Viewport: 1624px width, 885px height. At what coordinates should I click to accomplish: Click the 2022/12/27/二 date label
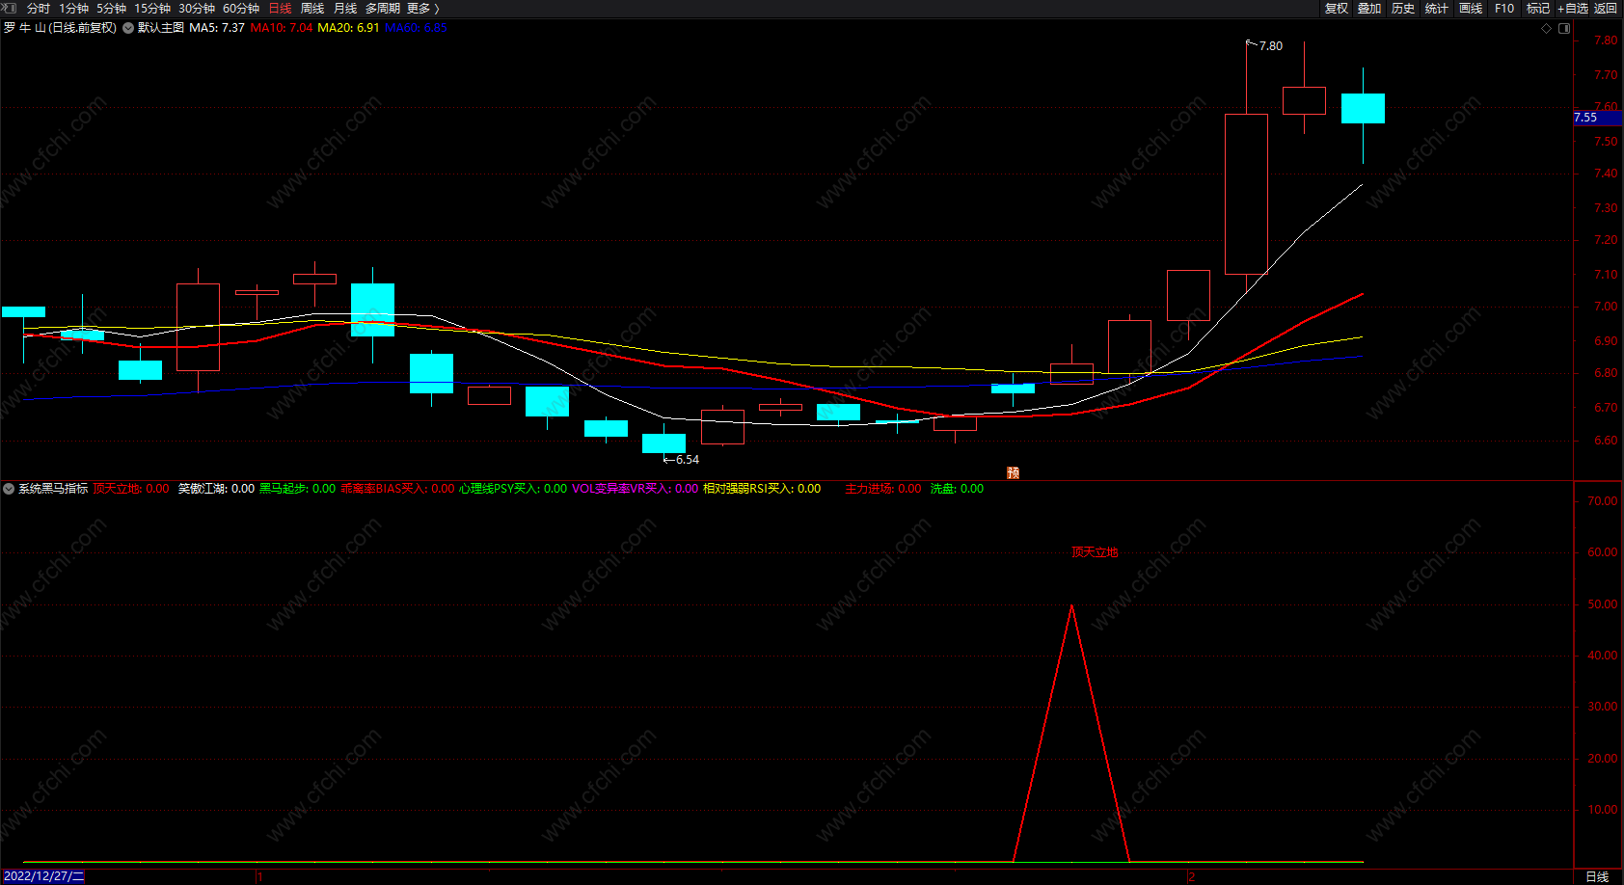pos(43,876)
